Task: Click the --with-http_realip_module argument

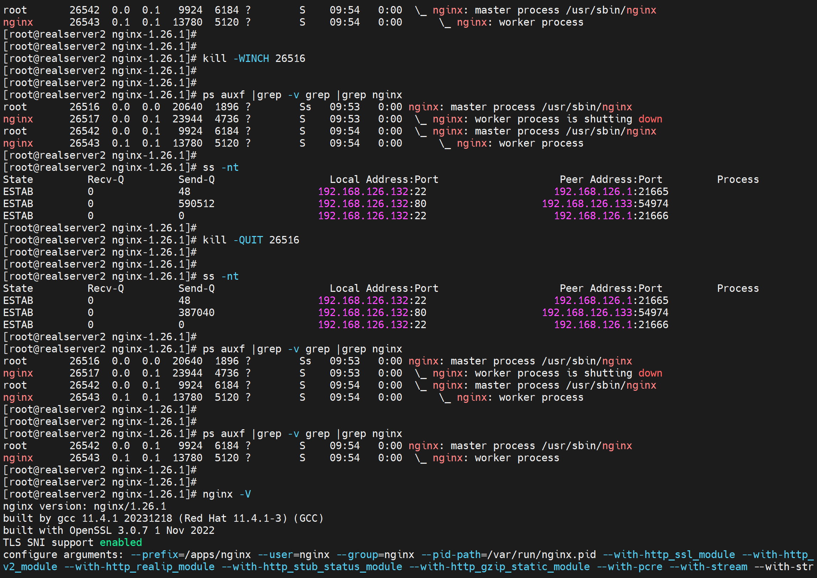Action: point(140,567)
